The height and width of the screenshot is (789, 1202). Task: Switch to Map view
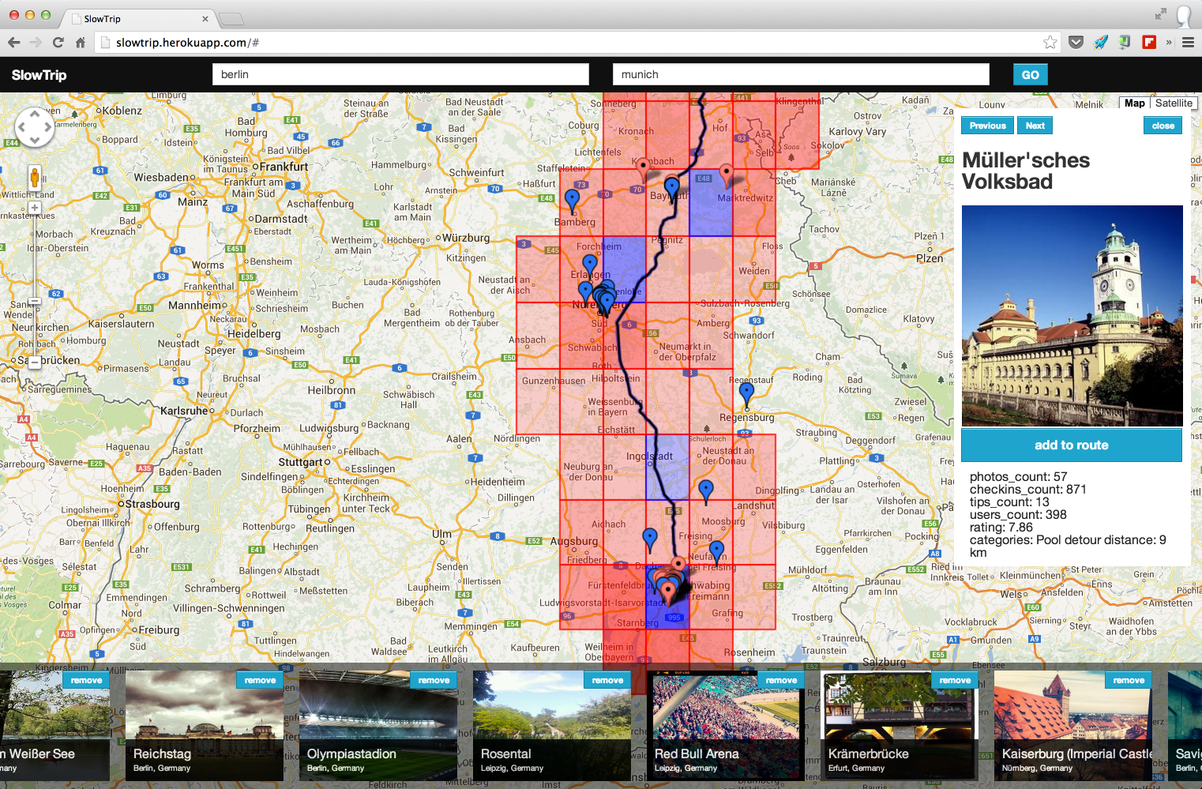(x=1134, y=103)
